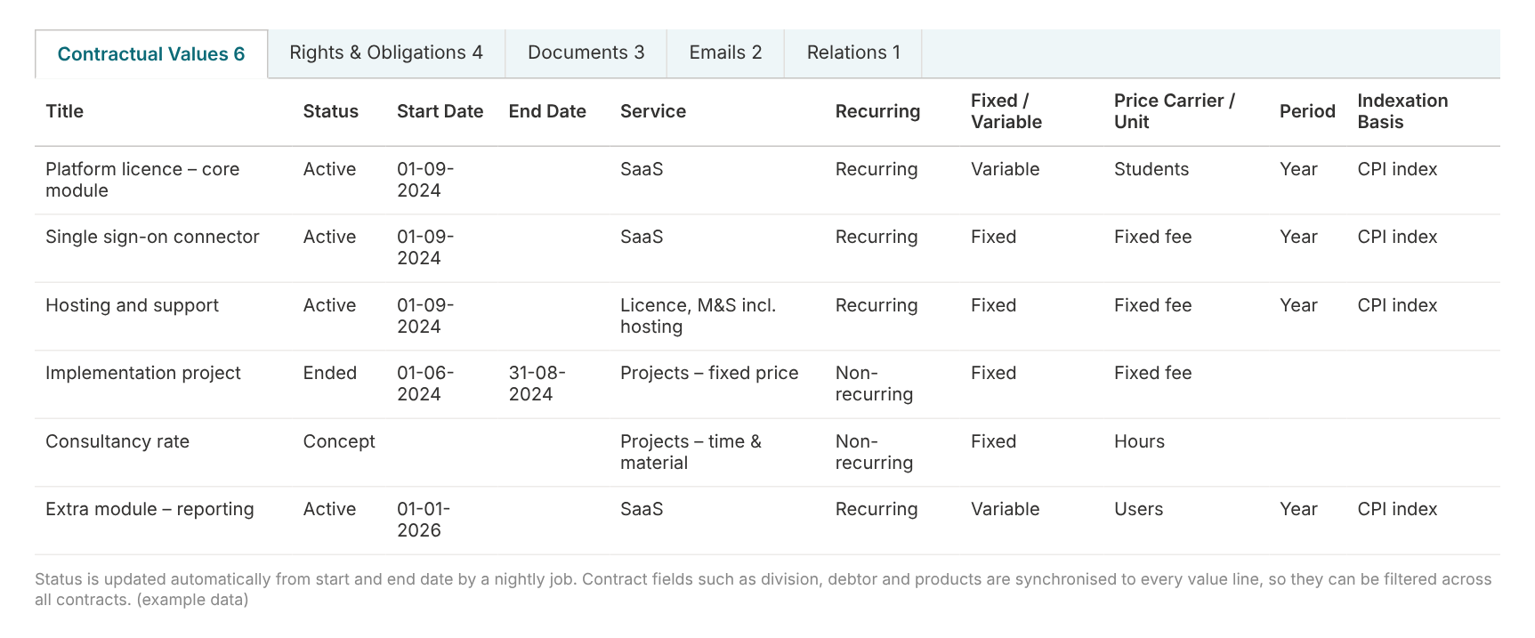Click the Licence, M&S incl. hosting service cell

coord(698,316)
